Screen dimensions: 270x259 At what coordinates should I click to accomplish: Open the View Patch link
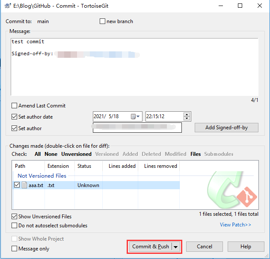pyautogui.click(x=235, y=225)
